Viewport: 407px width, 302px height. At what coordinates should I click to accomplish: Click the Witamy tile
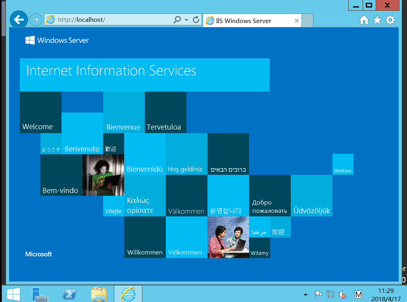pyautogui.click(x=259, y=248)
